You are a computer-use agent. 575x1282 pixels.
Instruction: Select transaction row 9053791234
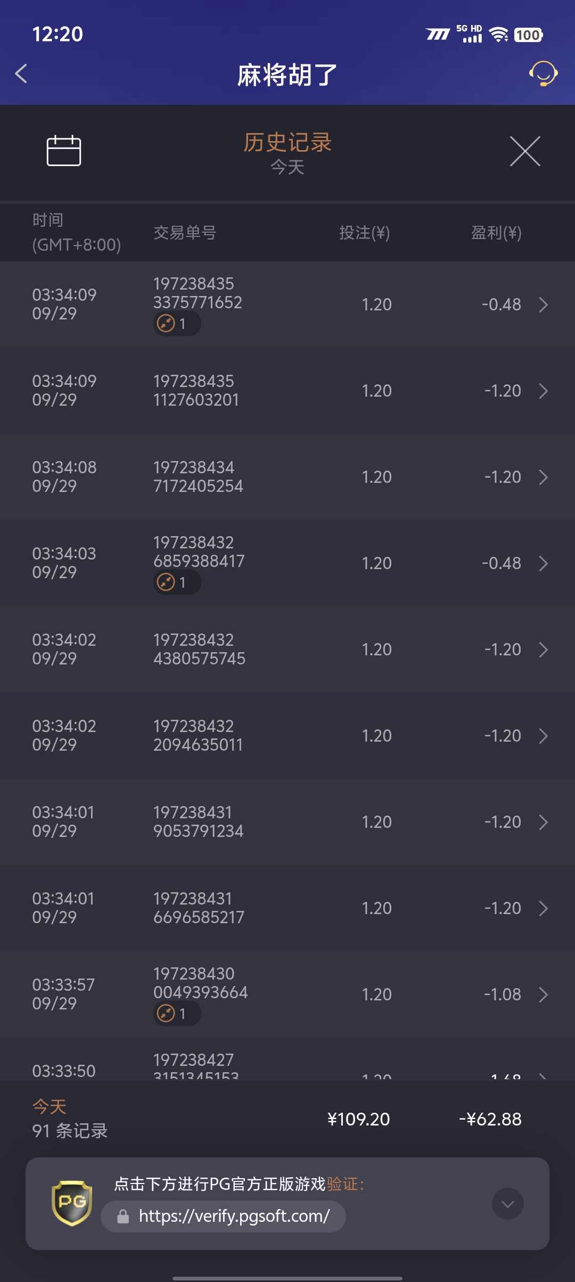[287, 822]
